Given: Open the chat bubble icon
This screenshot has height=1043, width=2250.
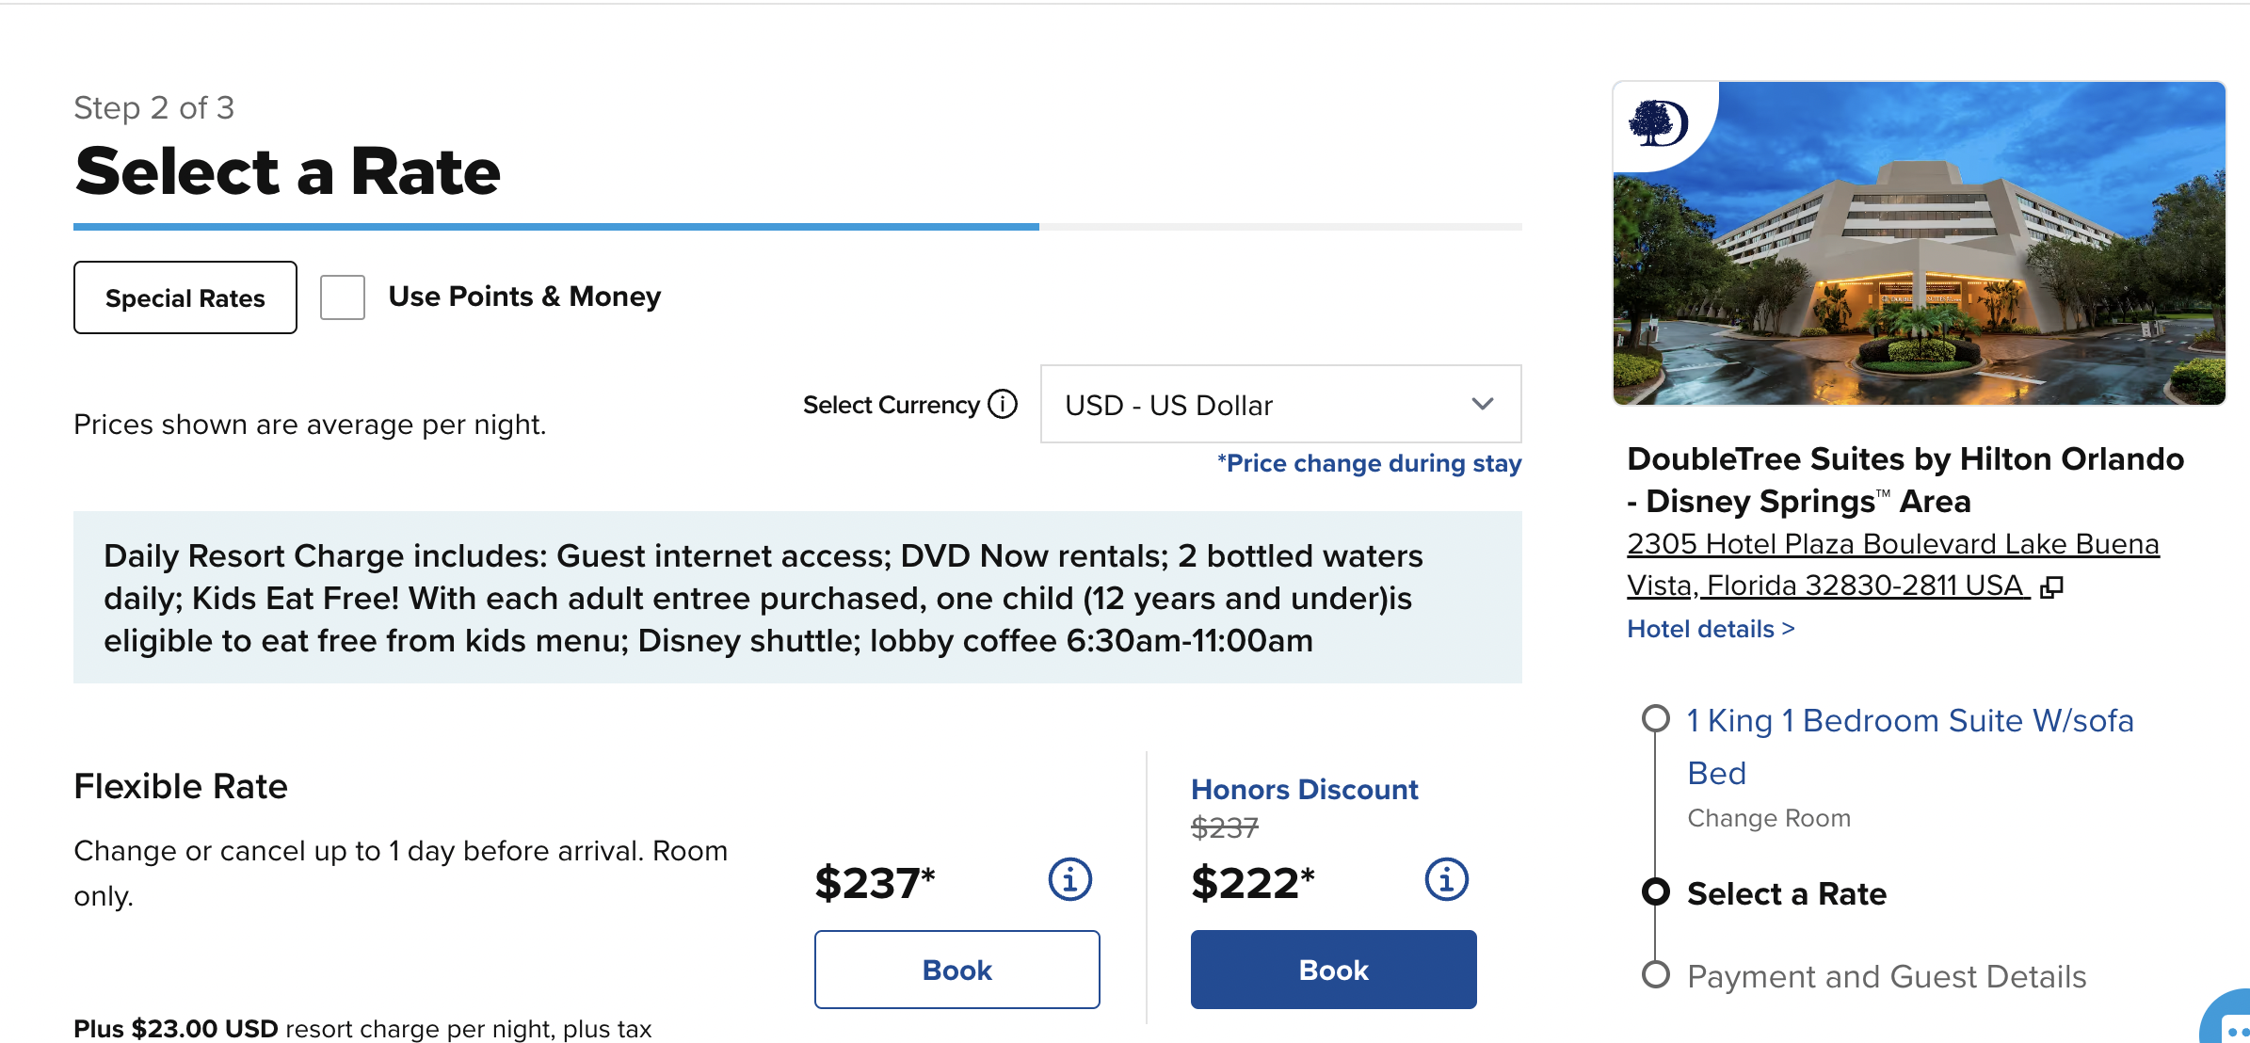Looking at the screenshot, I should (x=2233, y=1024).
